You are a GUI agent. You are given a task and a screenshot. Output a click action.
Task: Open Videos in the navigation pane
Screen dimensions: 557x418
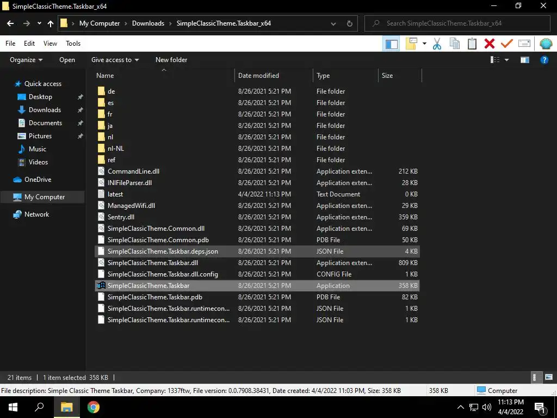pyautogui.click(x=38, y=162)
